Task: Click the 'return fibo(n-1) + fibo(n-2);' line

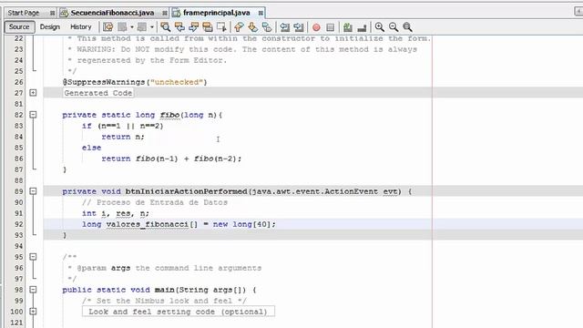Action: (x=171, y=159)
